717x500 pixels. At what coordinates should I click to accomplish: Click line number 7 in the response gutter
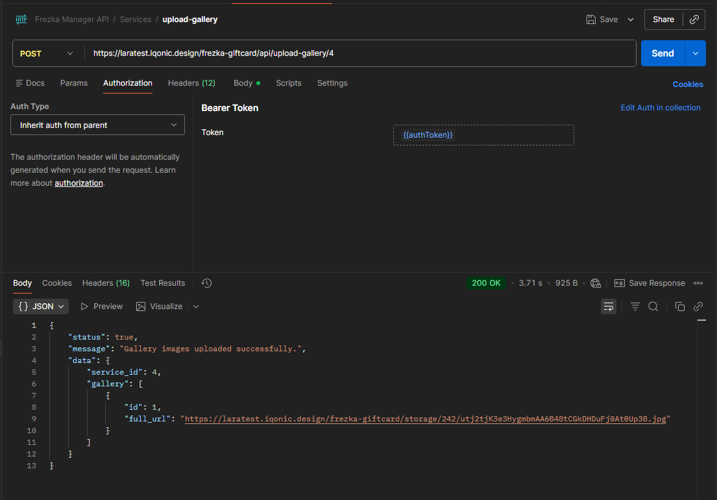pyautogui.click(x=33, y=395)
